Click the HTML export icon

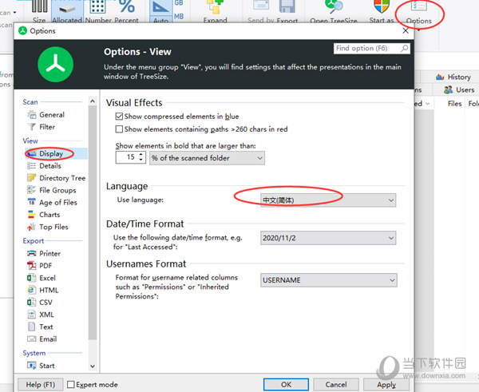[x=31, y=290]
